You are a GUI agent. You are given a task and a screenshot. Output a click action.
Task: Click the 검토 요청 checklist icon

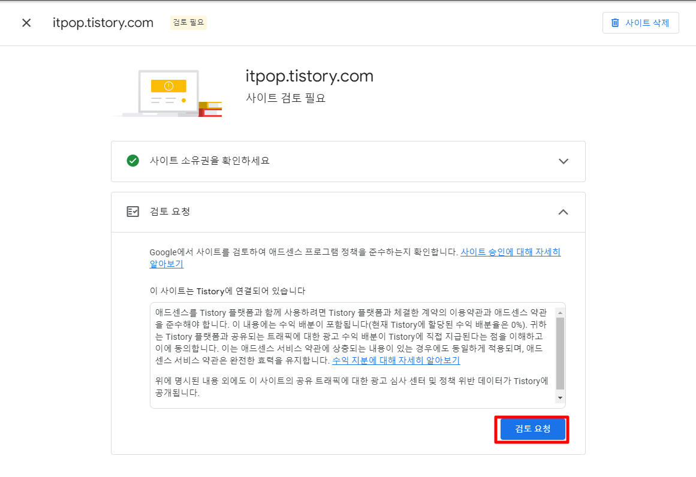pos(132,212)
